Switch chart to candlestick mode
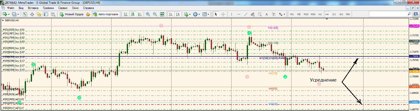 pos(133,14)
